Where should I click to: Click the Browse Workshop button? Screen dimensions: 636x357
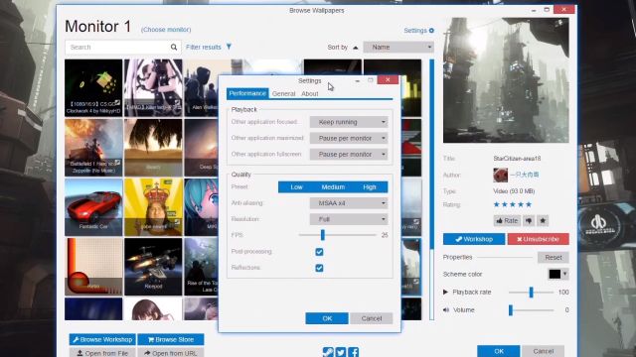tap(102, 339)
